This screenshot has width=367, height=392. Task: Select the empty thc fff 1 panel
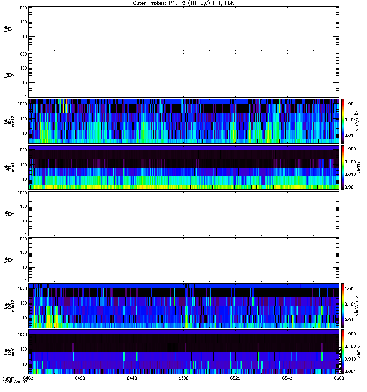pyautogui.click(x=183, y=214)
